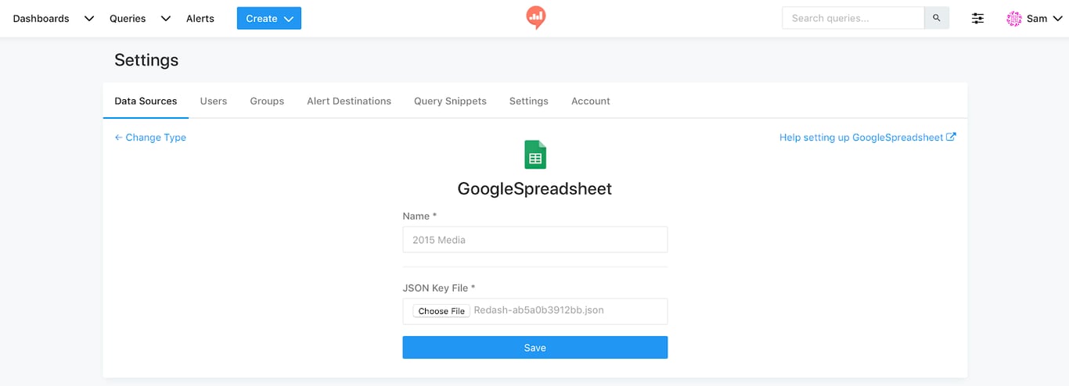Open Help setting up GoogleSpreadsheet link
The image size is (1069, 386).
[x=868, y=138]
